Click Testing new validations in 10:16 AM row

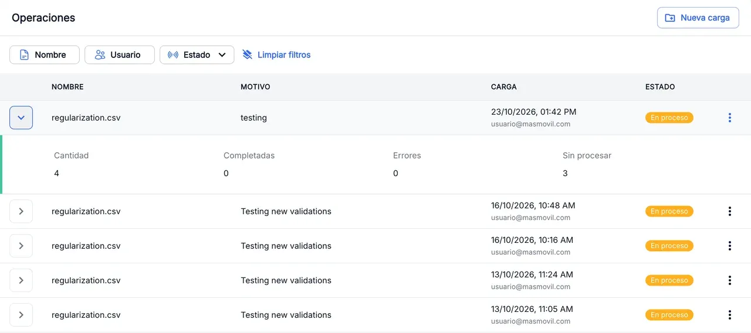click(286, 246)
